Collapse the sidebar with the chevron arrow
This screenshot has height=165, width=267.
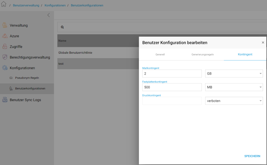pos(48,15)
